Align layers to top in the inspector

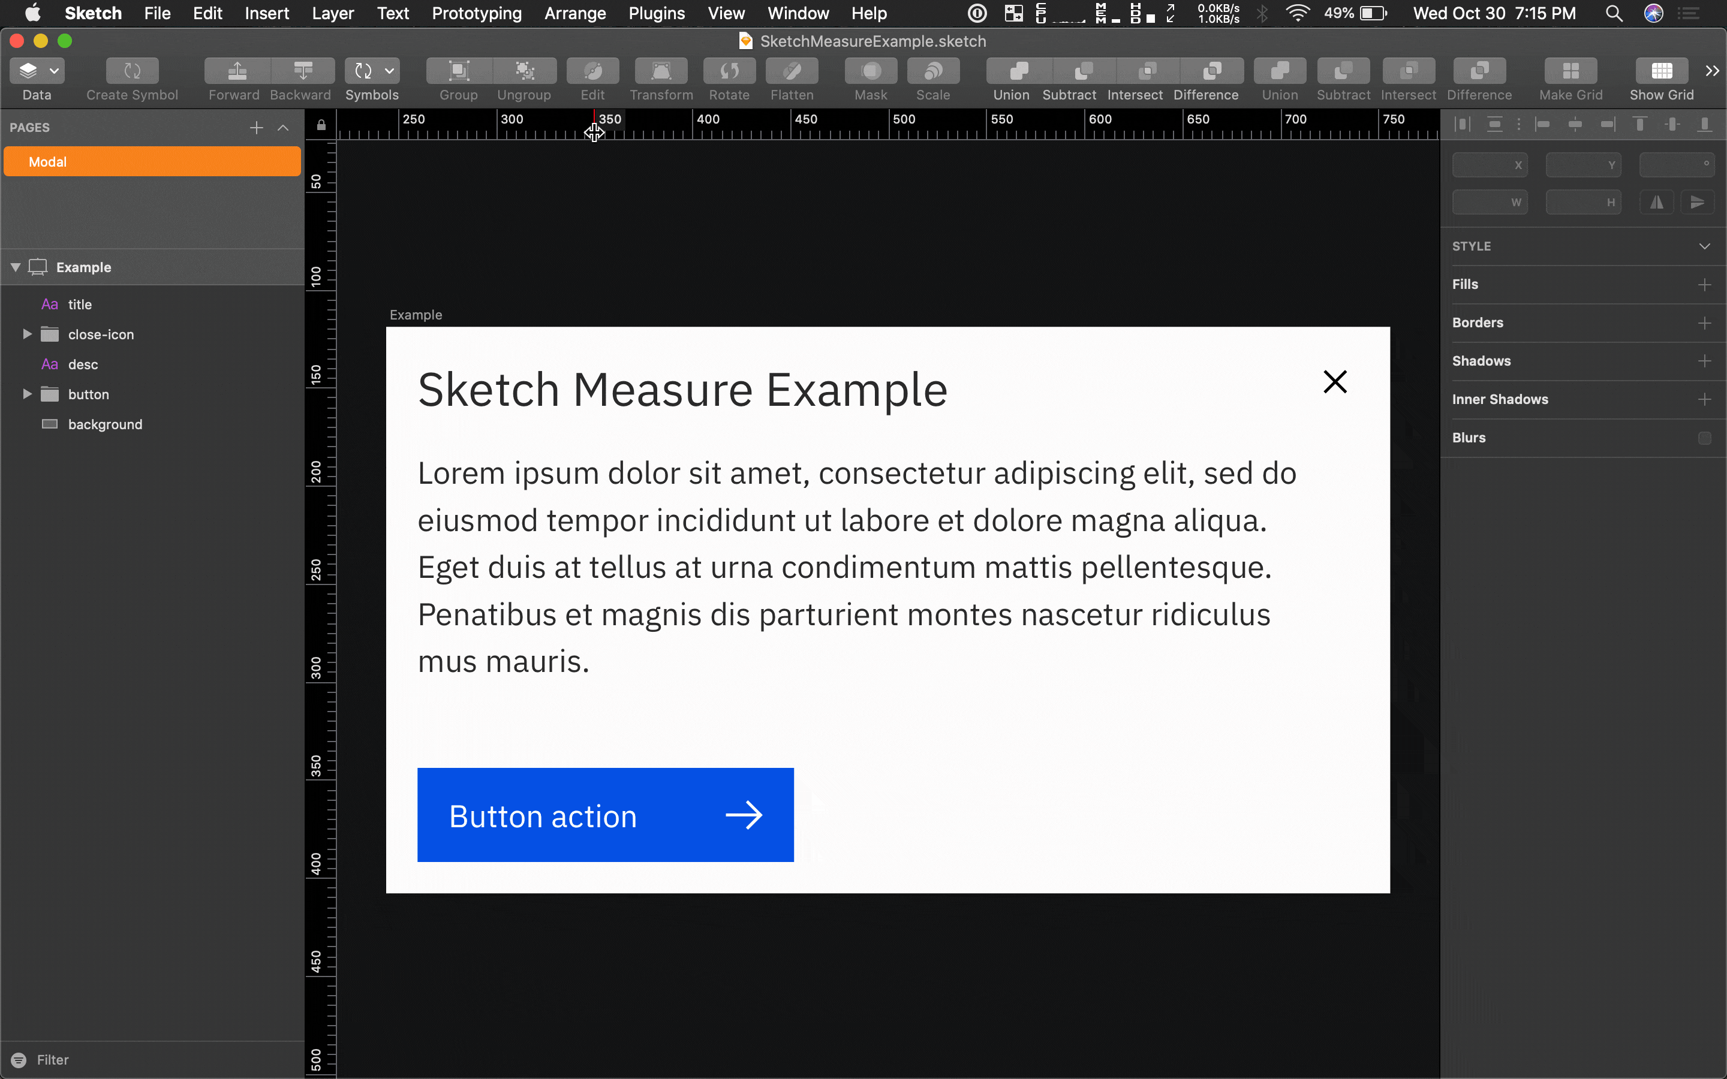(x=1640, y=125)
